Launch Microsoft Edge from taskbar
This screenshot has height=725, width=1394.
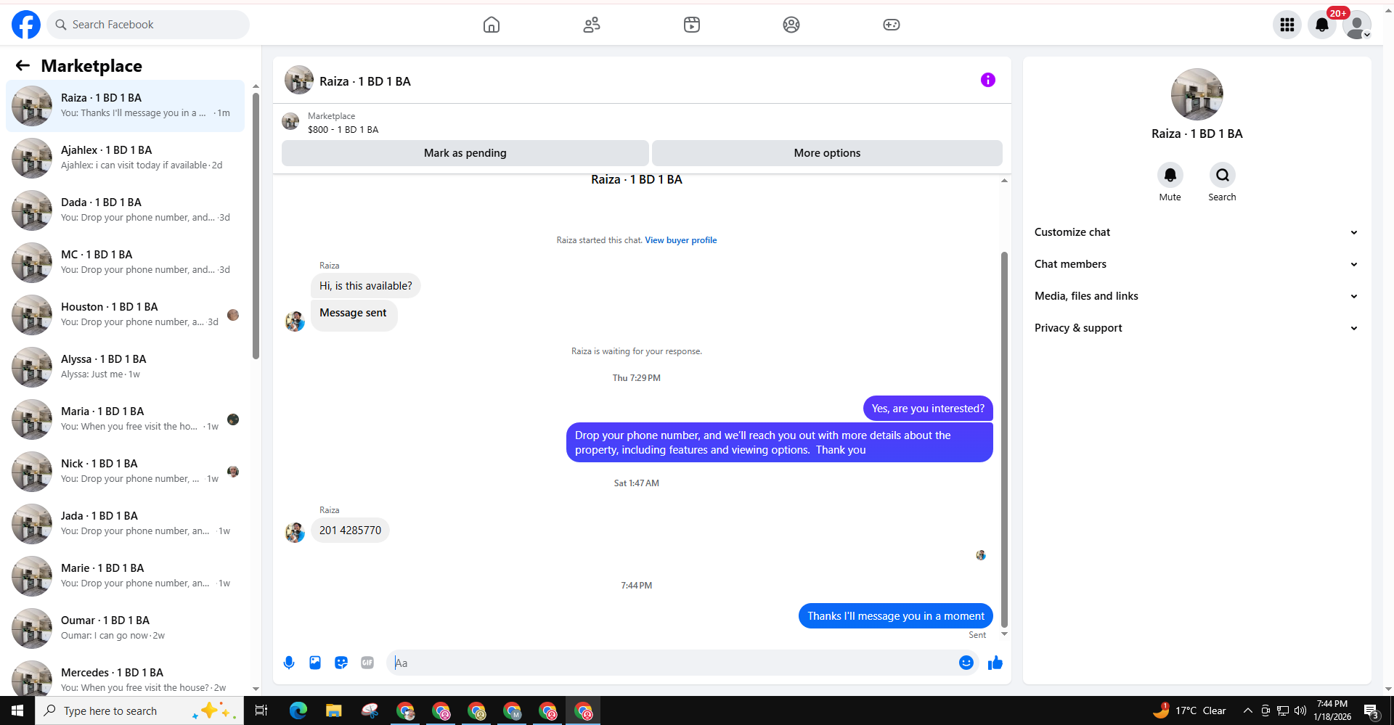[298, 710]
